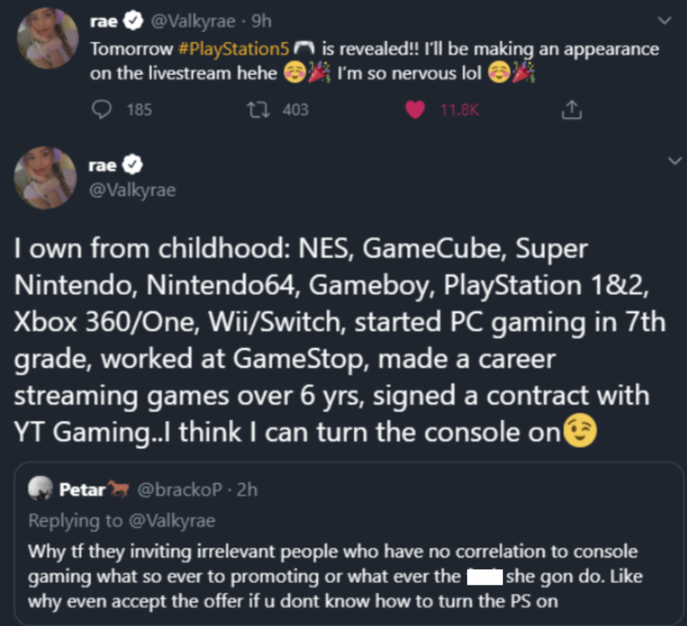This screenshot has height=626, width=687.
Task: Open the @brackoP profile handle
Action: click(x=184, y=490)
